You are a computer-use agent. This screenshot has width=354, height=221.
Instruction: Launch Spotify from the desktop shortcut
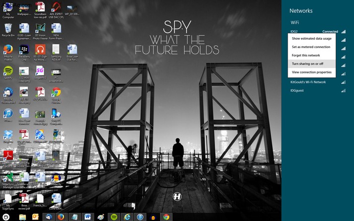pos(8,73)
